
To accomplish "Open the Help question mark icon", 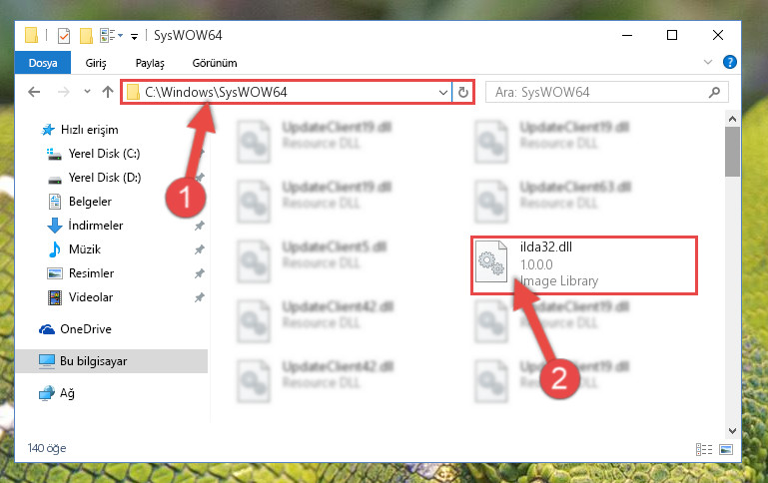I will (729, 62).
